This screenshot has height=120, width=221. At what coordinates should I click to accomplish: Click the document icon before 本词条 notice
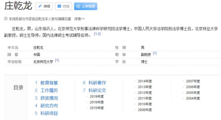click(x=6, y=19)
